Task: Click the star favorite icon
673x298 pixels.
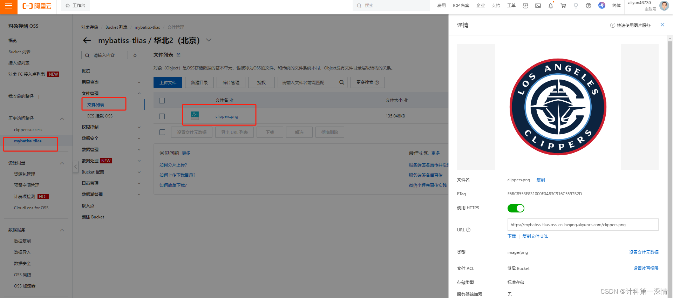Action: (x=135, y=55)
